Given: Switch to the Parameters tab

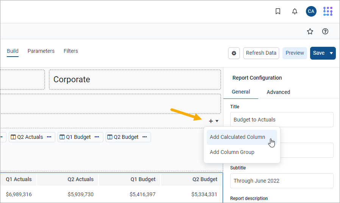Looking at the screenshot, I should pyautogui.click(x=41, y=51).
